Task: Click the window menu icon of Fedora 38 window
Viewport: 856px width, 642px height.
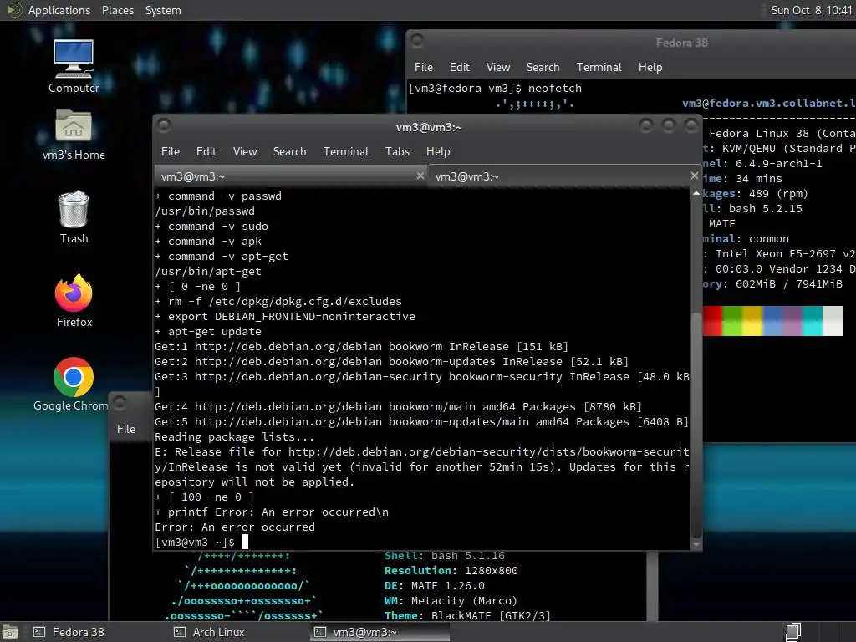Action: 417,41
